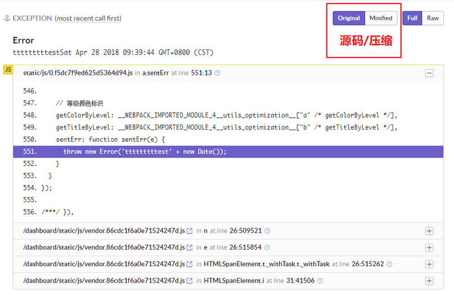Image resolution: width=454 pixels, height=295 pixels.
Task: Click the ttttttttttestSat Apr 28 2018 message
Action: pyautogui.click(x=113, y=53)
